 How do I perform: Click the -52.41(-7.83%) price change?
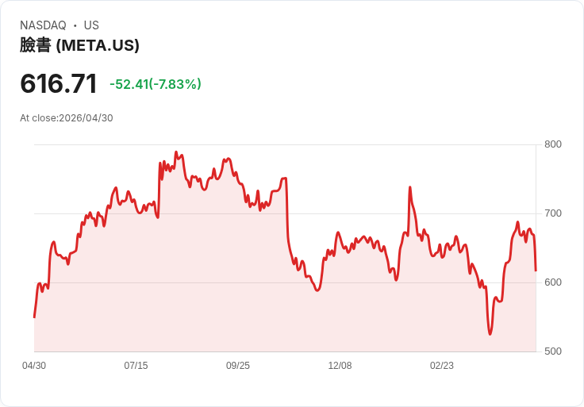click(156, 84)
